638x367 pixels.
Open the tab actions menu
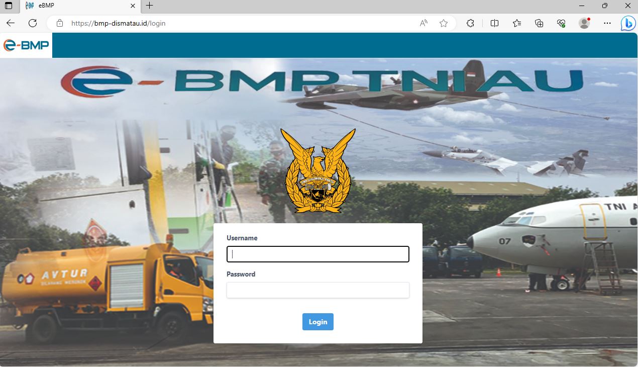[9, 6]
